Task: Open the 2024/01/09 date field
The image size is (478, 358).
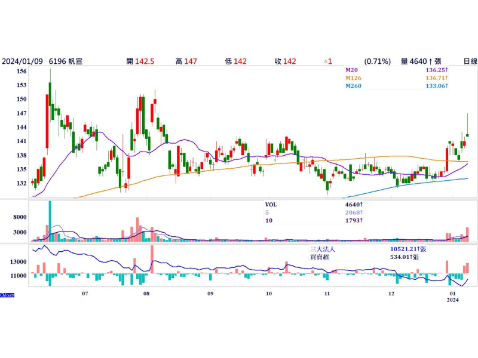Action: 22,61
